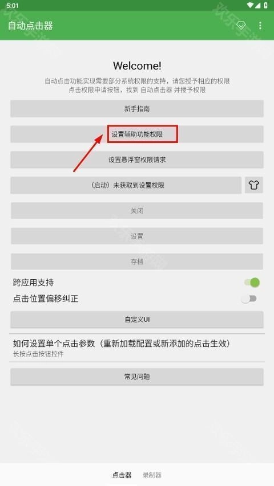Image resolution: width=274 pixels, height=486 pixels.
Task: Tap 设置悬浮窗权限请求 button
Action: [x=137, y=160]
